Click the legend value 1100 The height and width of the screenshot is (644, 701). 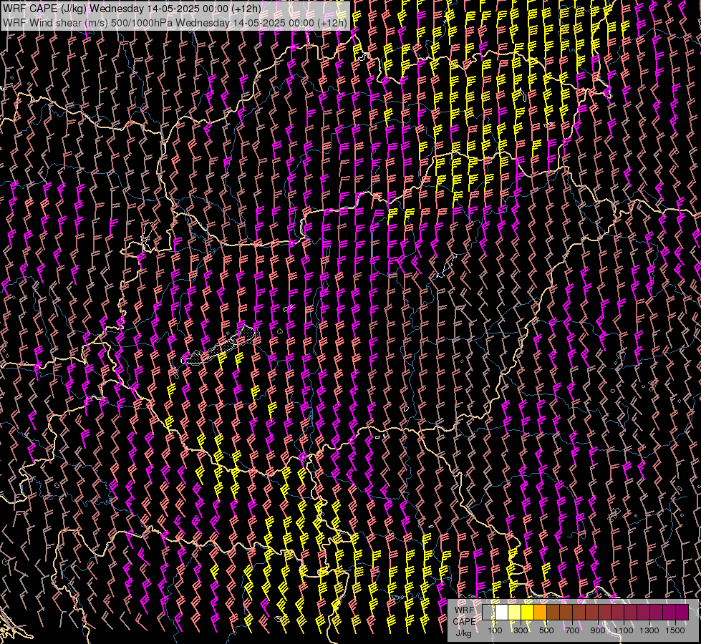click(623, 630)
